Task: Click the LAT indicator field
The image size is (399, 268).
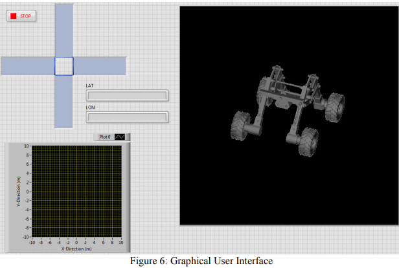Action: pos(127,96)
